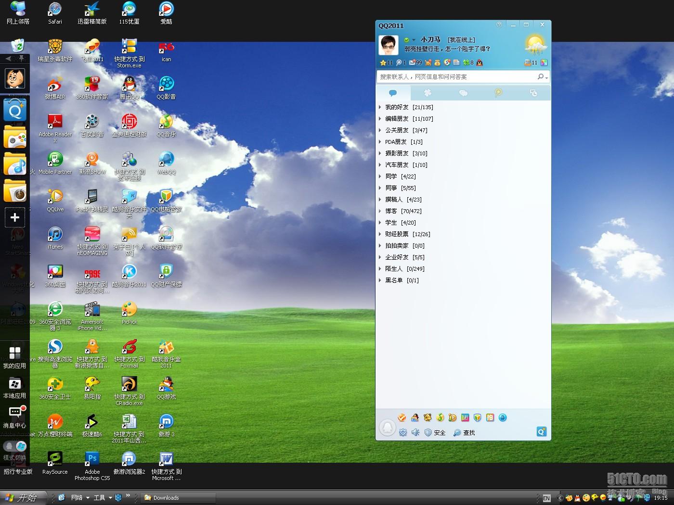
Task: Click 消息中心 in the left sidebar
Action: pos(15,417)
